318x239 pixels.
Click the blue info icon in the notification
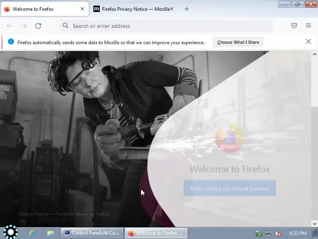pos(11,42)
